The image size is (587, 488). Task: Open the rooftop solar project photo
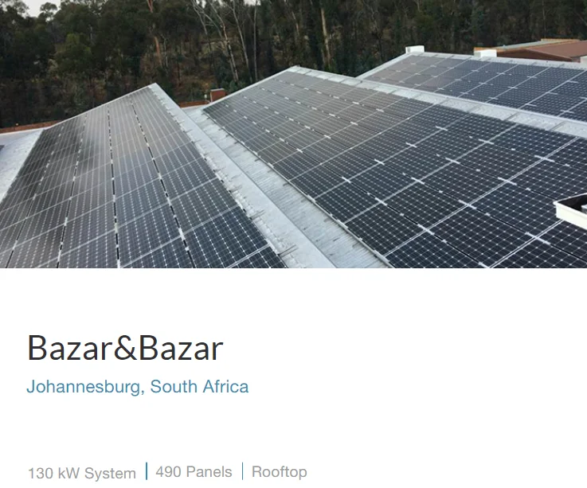[293, 134]
